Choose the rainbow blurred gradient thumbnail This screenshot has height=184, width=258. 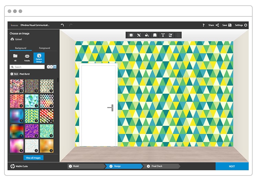[17, 131]
